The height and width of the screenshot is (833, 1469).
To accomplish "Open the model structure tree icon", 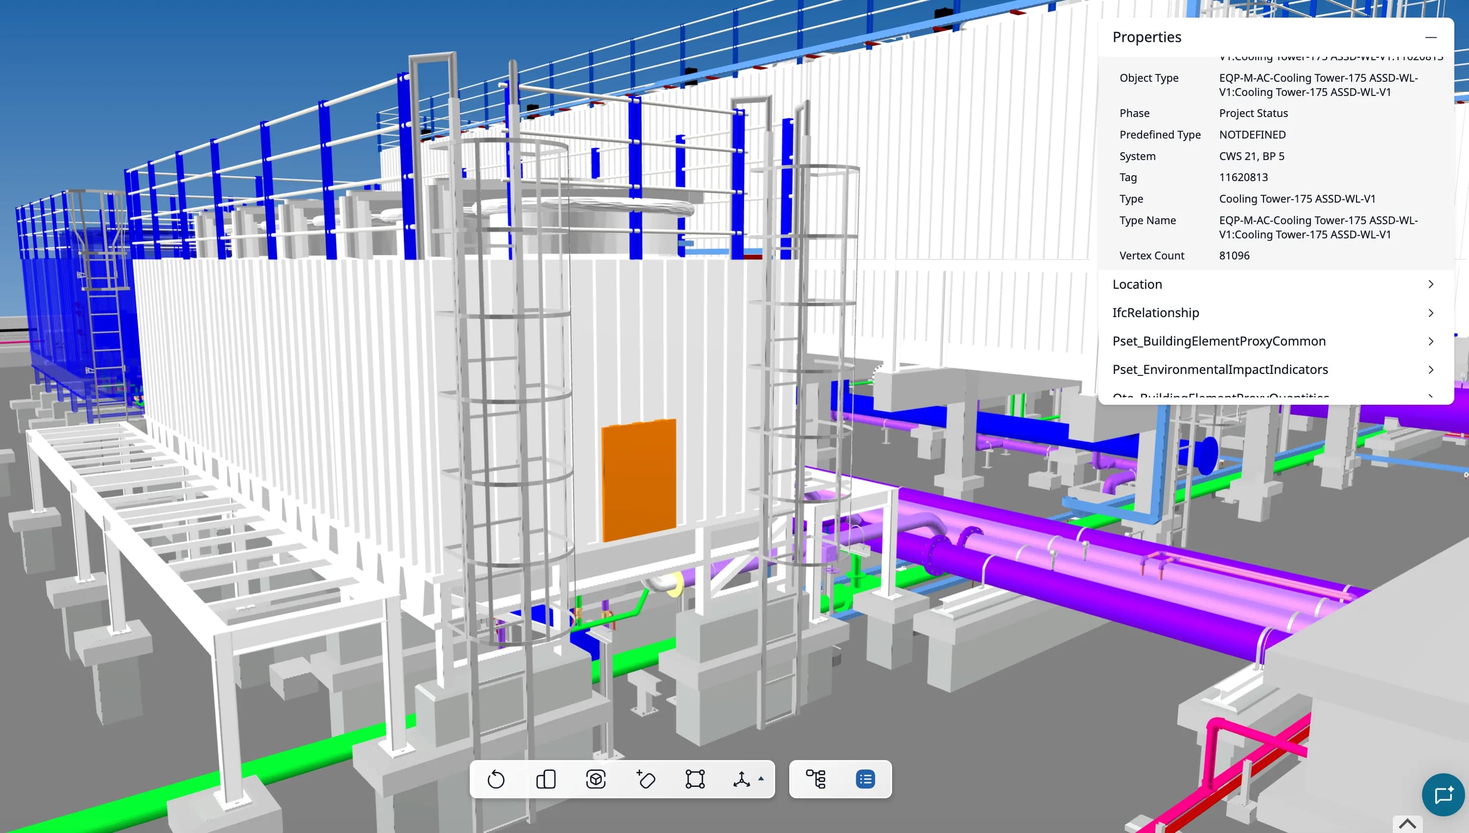I will click(817, 779).
